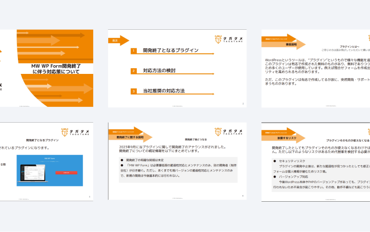Click the 開発終了に関する説明 arrow label

(x=129, y=138)
